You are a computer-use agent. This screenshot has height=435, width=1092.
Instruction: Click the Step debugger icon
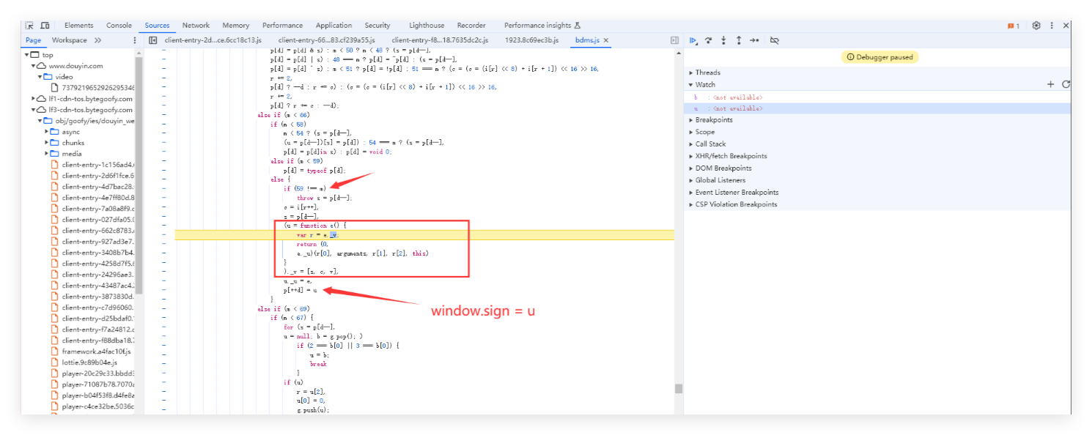coord(754,40)
